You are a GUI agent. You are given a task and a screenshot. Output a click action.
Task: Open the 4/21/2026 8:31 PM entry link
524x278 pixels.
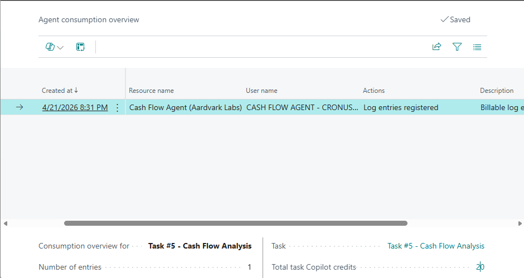[75, 108]
